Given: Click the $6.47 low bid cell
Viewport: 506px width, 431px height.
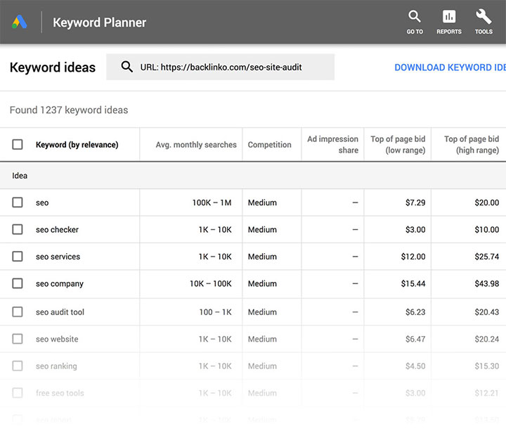Looking at the screenshot, I should [x=415, y=339].
